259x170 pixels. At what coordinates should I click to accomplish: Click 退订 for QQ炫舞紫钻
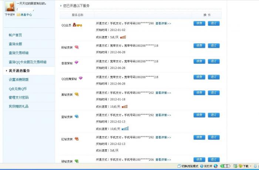pos(213,77)
